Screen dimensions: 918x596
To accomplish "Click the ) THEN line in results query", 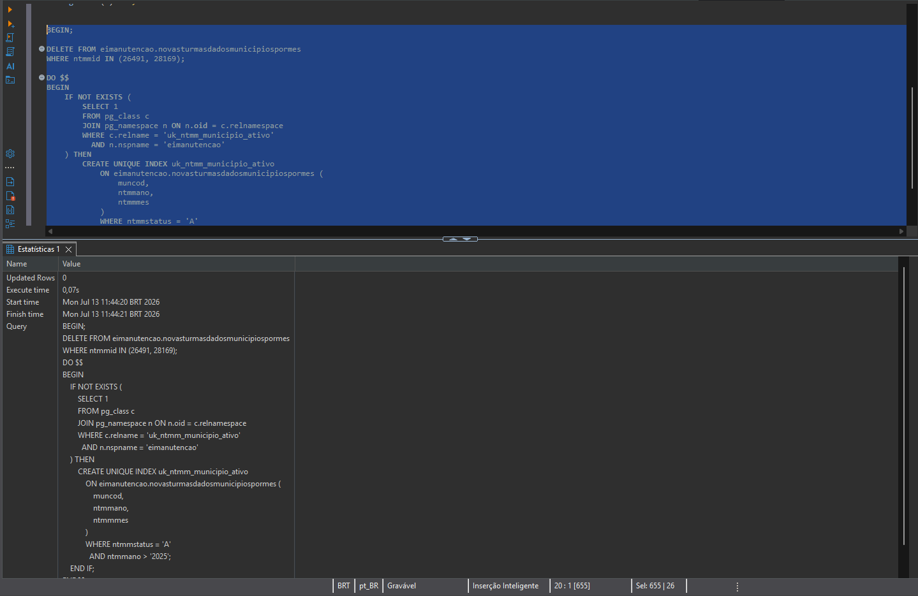I will tap(82, 460).
